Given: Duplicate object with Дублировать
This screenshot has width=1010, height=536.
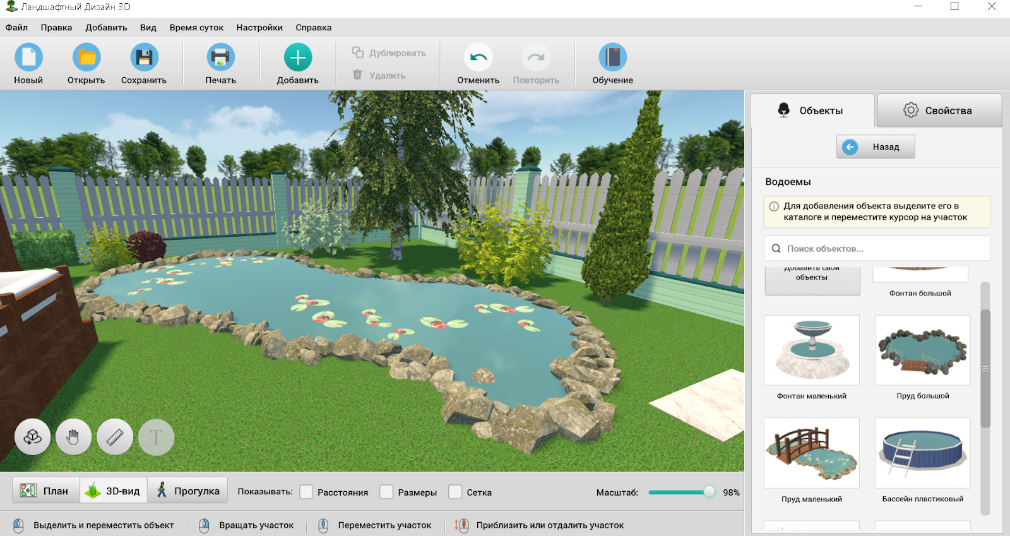Looking at the screenshot, I should point(389,53).
